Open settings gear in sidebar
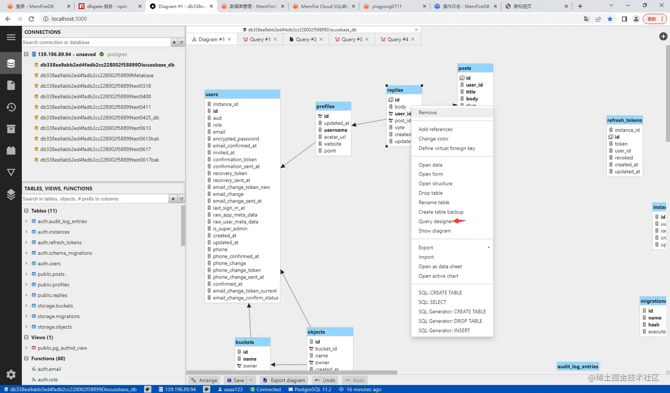The height and width of the screenshot is (393, 670). click(11, 374)
